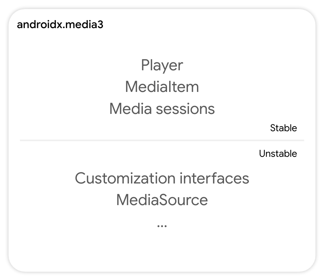324x279 pixels.
Task: Click the androidx.media3 title text
Action: click(x=60, y=25)
